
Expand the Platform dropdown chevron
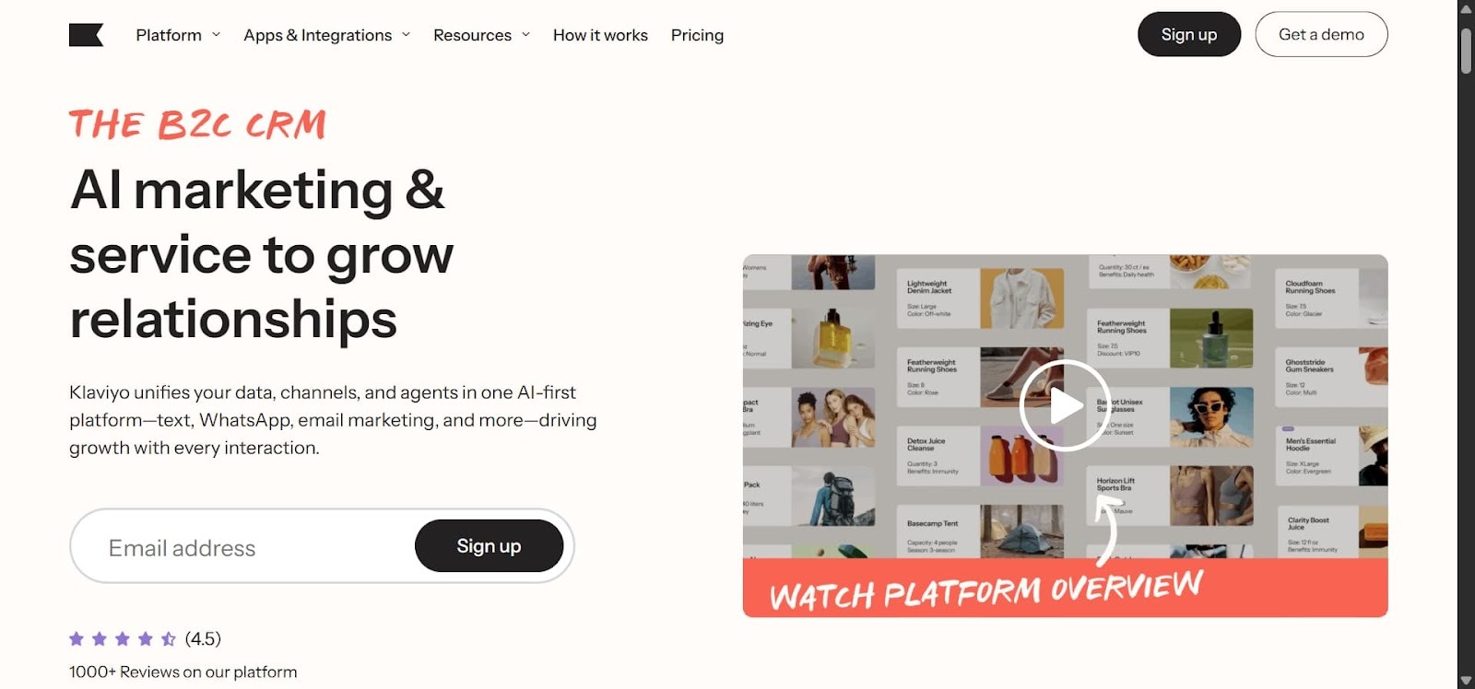[217, 35]
